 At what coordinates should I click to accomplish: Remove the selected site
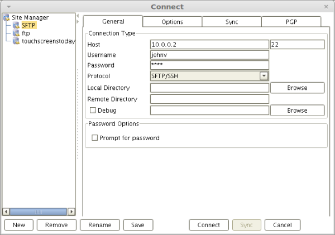[x=56, y=225]
